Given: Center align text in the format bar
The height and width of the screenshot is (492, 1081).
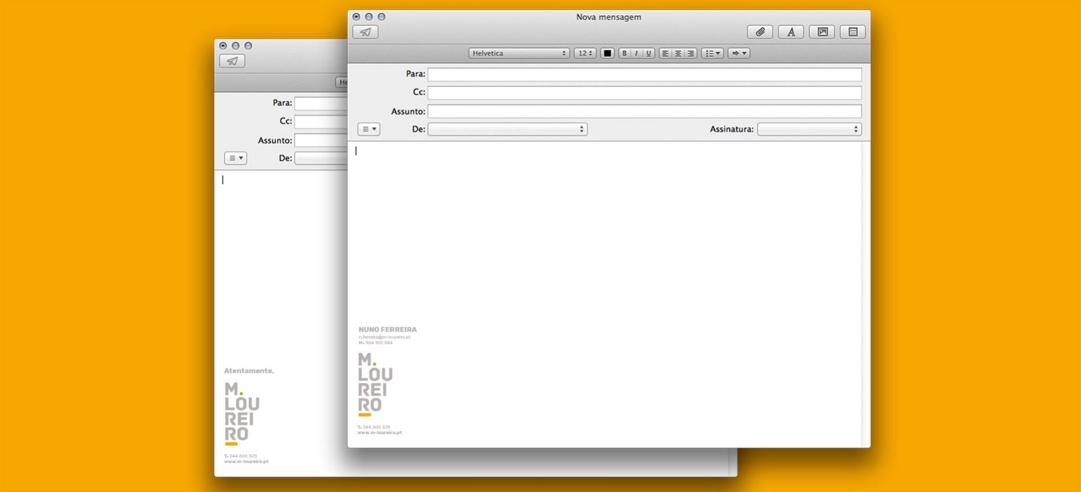Looking at the screenshot, I should [x=678, y=54].
